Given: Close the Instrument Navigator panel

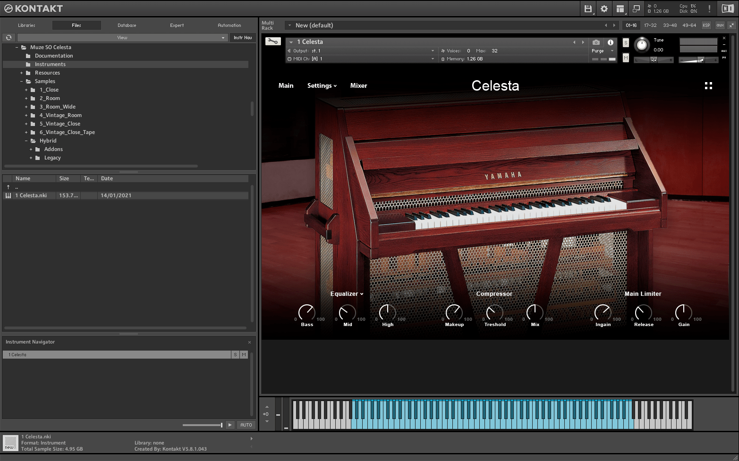Looking at the screenshot, I should pos(250,342).
